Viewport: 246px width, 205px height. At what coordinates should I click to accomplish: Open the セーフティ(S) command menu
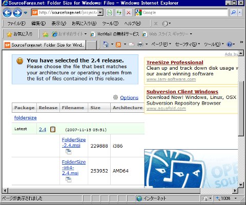pyautogui.click(x=188, y=45)
